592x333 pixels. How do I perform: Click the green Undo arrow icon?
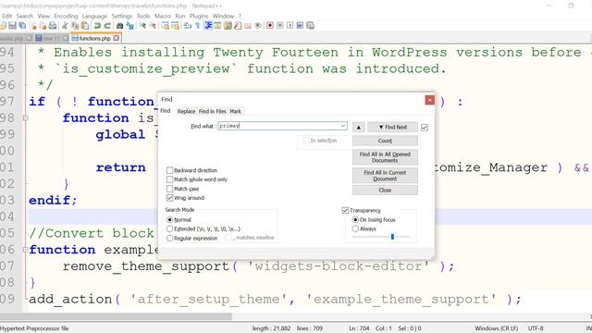97,26
